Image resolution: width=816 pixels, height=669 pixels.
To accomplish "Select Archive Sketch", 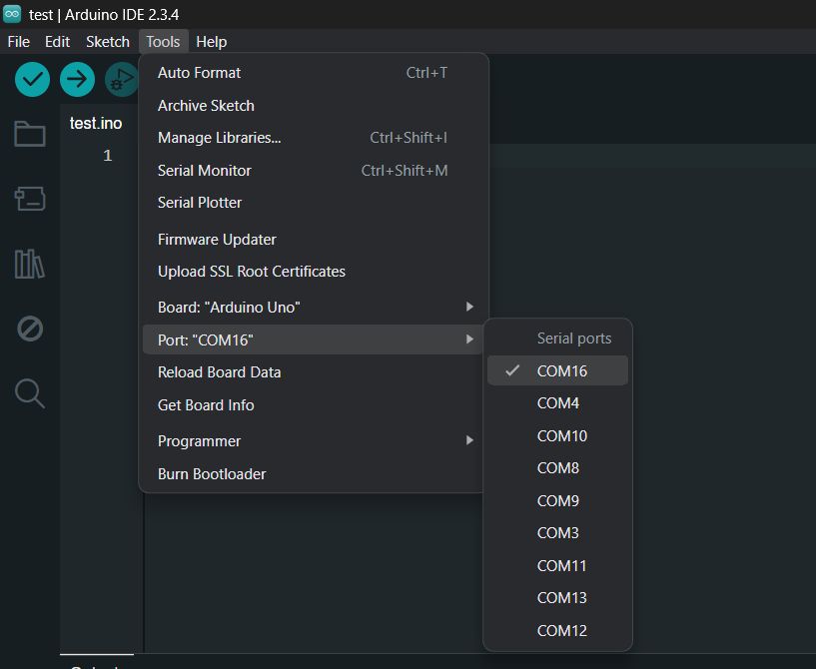I will click(314, 106).
